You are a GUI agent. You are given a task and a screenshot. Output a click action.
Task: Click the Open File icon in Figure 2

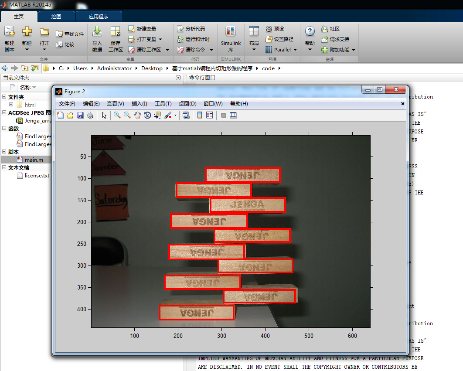click(x=70, y=115)
